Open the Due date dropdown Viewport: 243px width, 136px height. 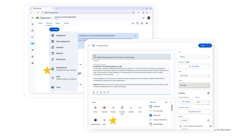(x=194, y=76)
